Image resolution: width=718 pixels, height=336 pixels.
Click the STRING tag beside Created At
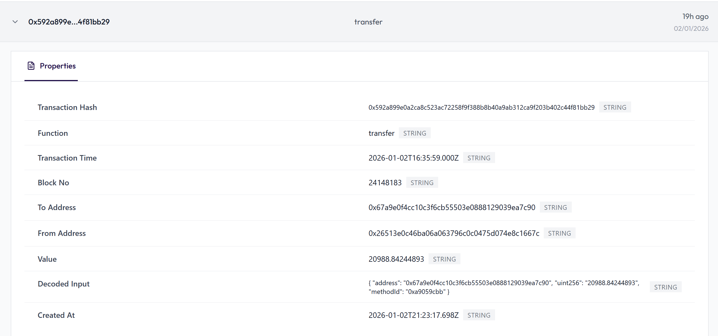click(479, 315)
